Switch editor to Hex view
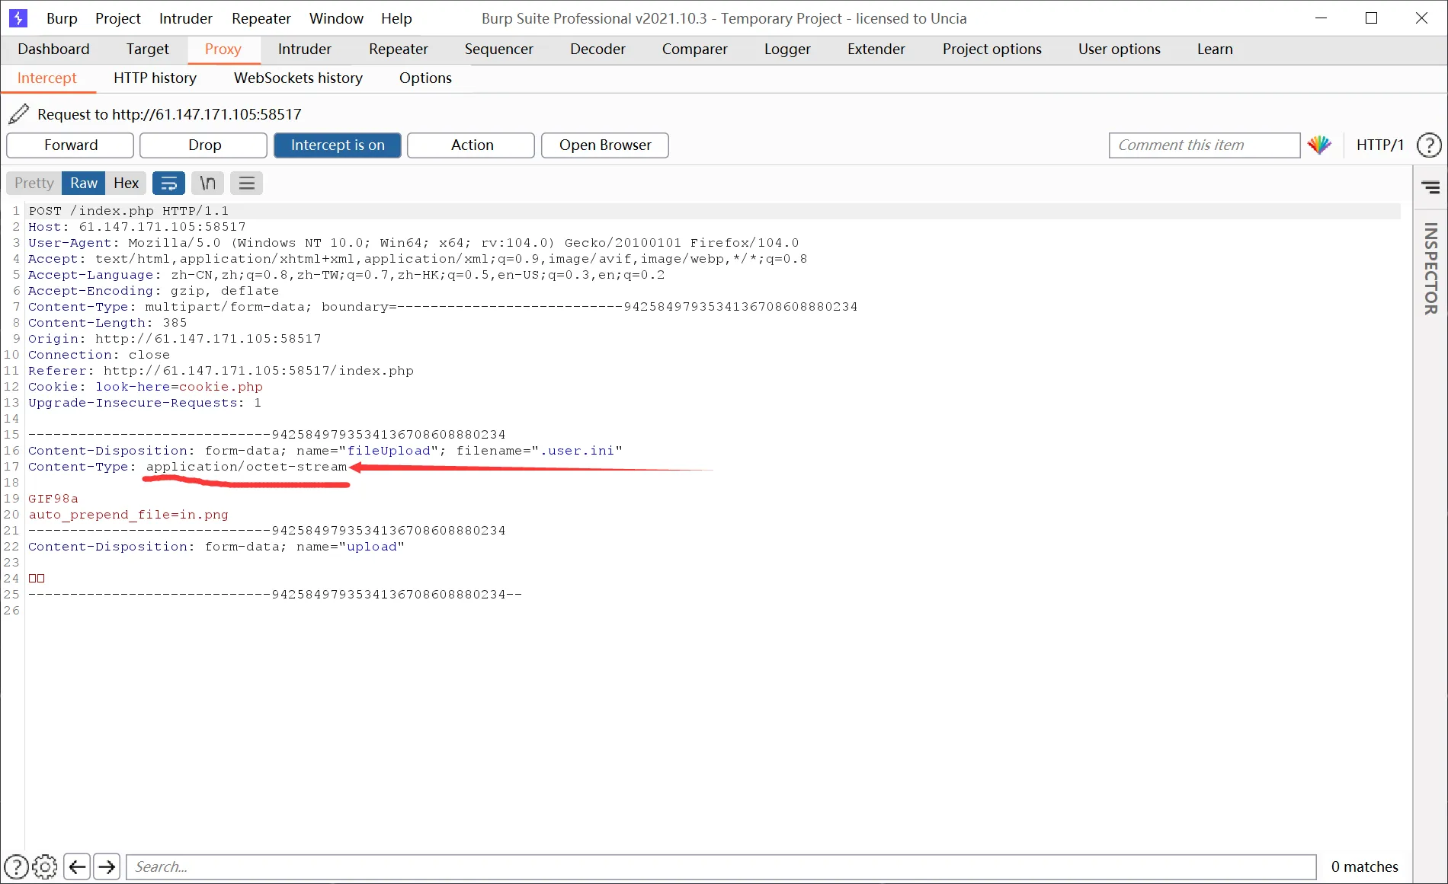The height and width of the screenshot is (884, 1448). [126, 183]
